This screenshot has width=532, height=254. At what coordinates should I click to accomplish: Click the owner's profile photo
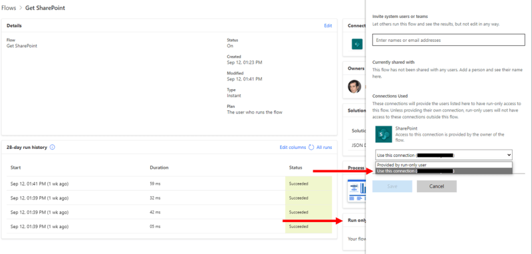354,86
